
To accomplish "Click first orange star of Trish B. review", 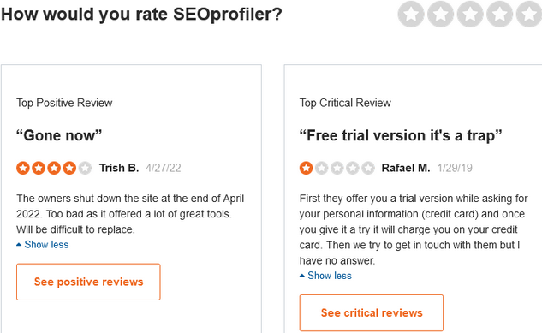I will click(x=23, y=169).
